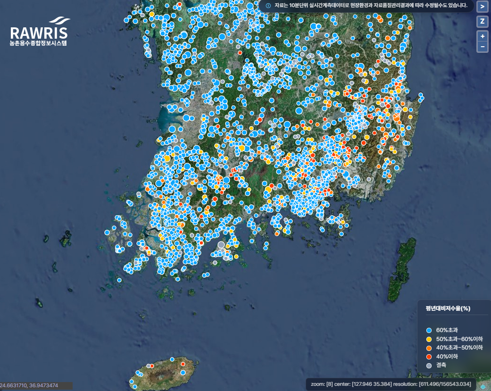
Task: Expand the side panel with the > arrow
Action: (482, 6)
